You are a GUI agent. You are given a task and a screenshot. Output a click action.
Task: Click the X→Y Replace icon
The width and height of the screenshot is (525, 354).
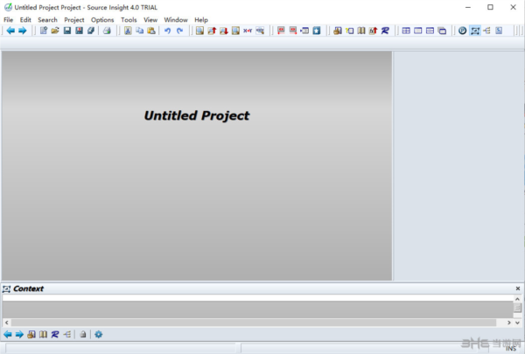point(248,31)
